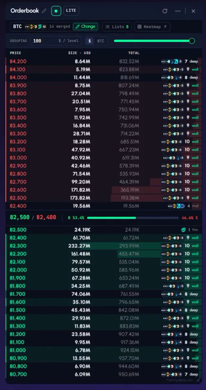Click exchange icons in the 83,300 ask row
The image size is (206, 390).
click(x=173, y=134)
